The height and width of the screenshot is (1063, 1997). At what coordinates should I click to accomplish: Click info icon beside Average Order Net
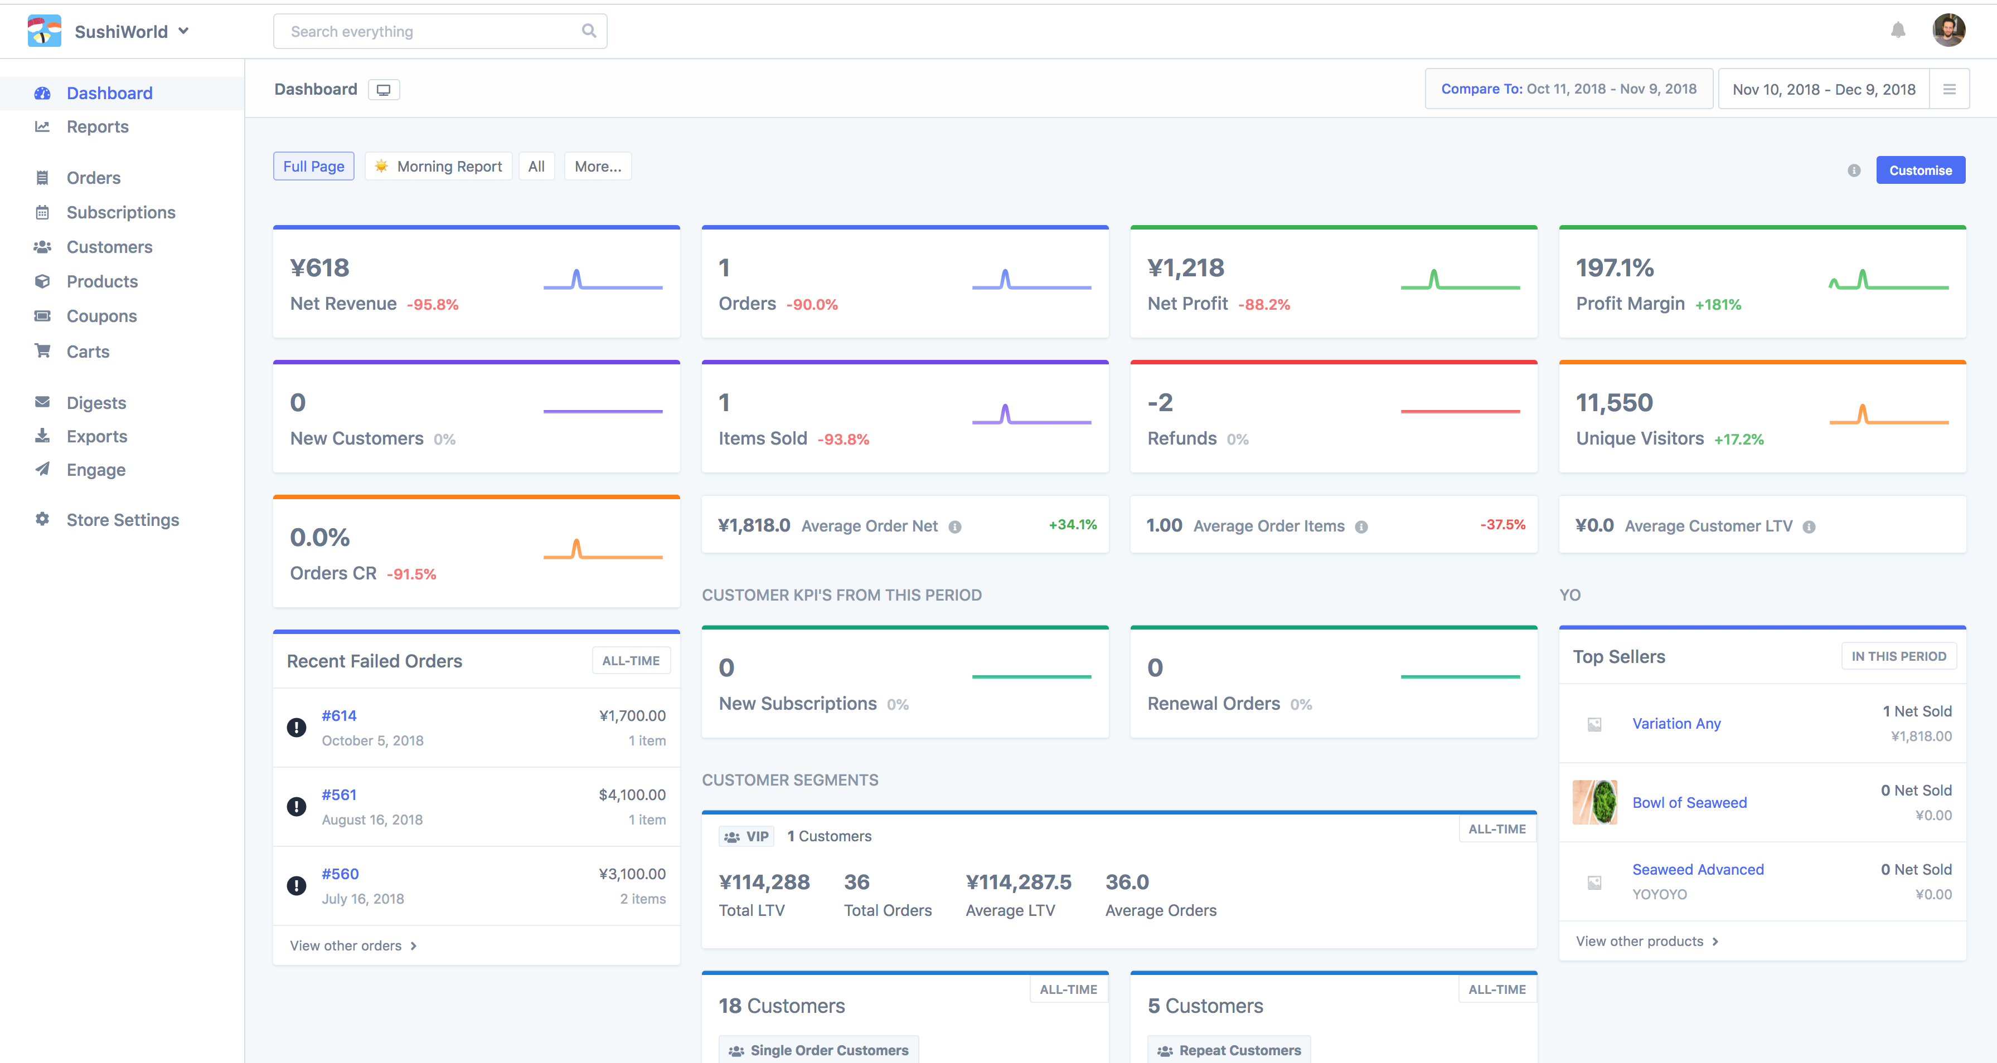pyautogui.click(x=955, y=527)
